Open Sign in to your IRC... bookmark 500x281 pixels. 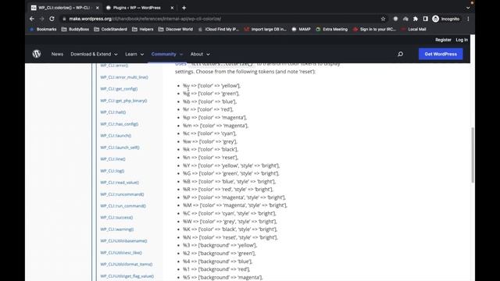coord(374,29)
